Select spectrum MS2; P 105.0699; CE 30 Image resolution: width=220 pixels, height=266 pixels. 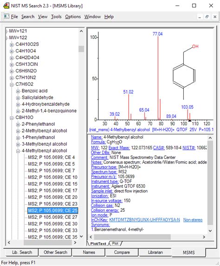tap(52, 224)
